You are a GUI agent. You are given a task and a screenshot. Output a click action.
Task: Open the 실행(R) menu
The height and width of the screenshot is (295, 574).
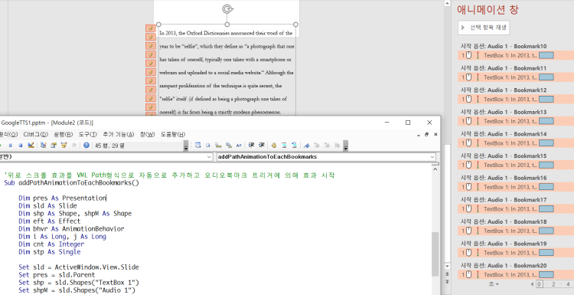pyautogui.click(x=64, y=135)
